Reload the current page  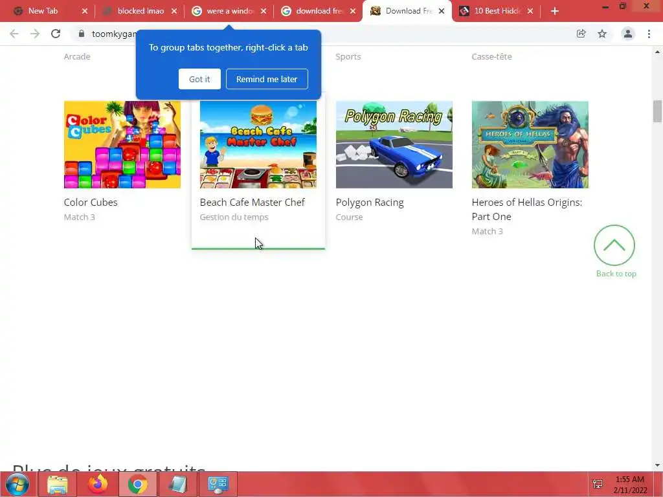(56, 34)
